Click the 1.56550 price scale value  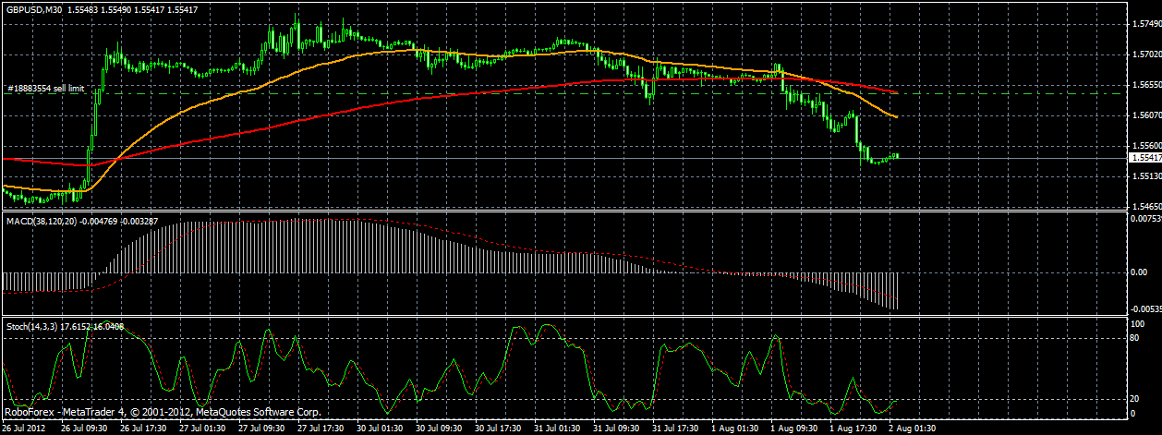click(1145, 85)
